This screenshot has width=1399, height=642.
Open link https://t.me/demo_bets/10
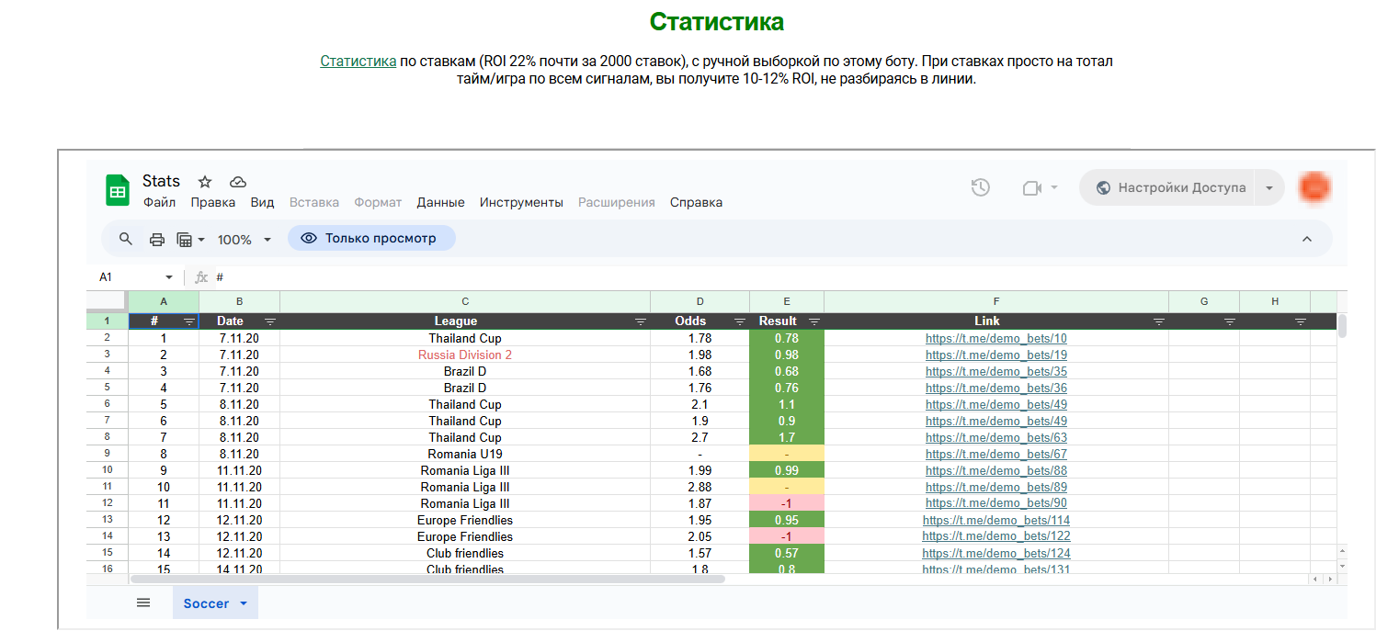(x=996, y=338)
